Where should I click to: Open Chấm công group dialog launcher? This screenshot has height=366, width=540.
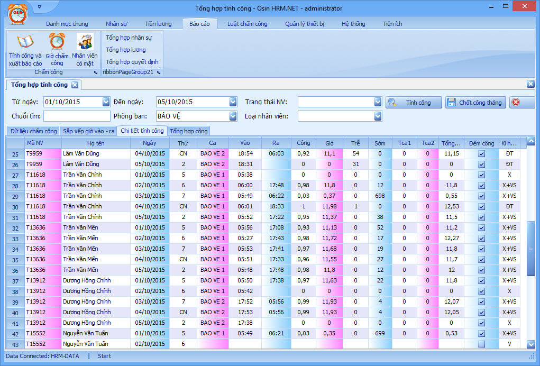pyautogui.click(x=96, y=72)
